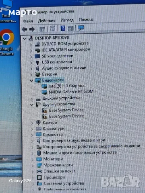Expand Аудио входове и изходи category
This screenshot has width=145, height=193.
pyautogui.click(x=31, y=69)
